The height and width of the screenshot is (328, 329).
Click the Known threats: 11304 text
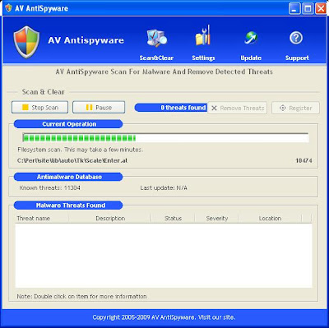(x=50, y=188)
